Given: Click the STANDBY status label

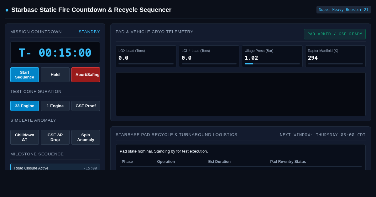Looking at the screenshot, I should 89,32.
